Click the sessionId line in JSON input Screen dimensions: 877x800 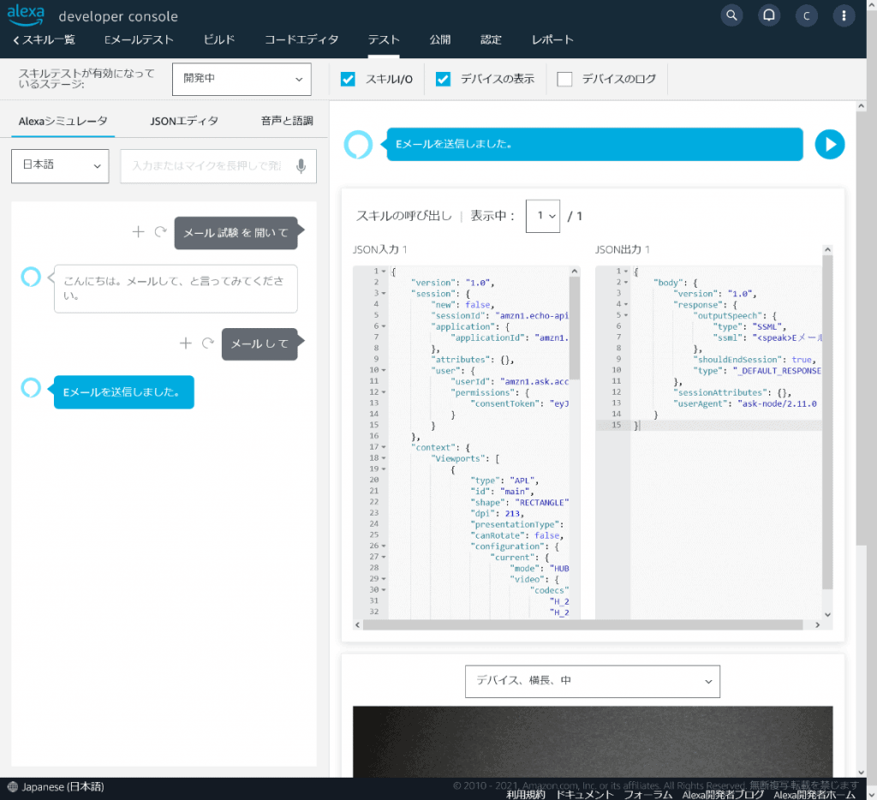[499, 315]
